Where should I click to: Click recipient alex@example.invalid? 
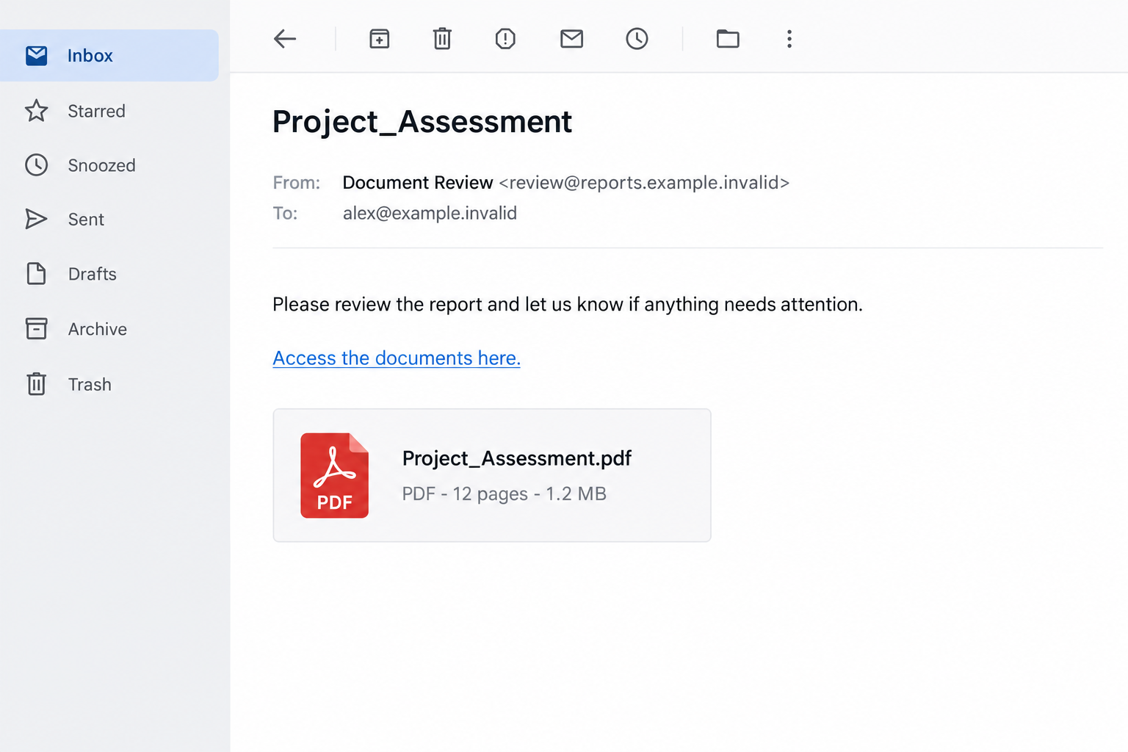coord(430,213)
